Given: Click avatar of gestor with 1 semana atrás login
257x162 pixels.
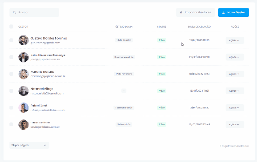Looking at the screenshot, I should pyautogui.click(x=23, y=108).
